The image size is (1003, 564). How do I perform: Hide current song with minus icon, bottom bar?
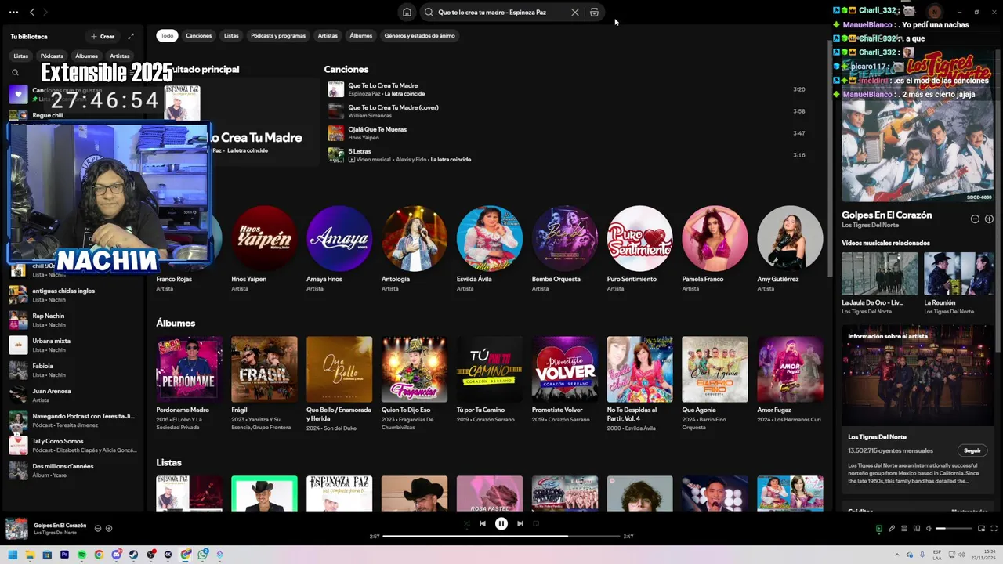point(98,528)
